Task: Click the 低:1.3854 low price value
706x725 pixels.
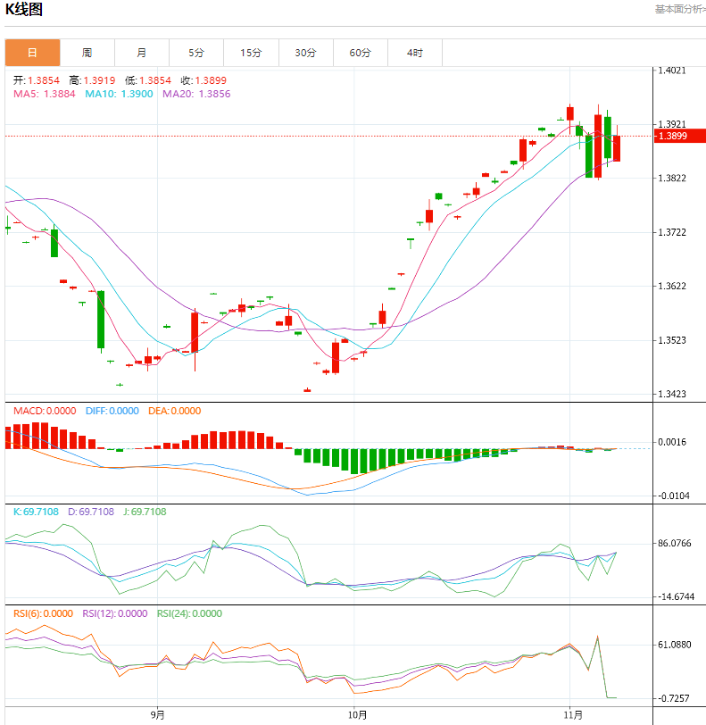Action: point(148,80)
